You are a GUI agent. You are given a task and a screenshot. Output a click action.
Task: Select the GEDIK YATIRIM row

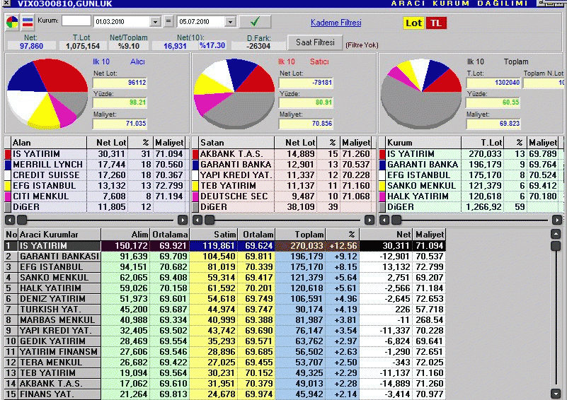225,341
